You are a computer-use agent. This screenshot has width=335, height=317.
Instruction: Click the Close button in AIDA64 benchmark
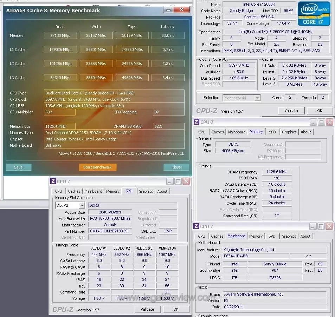coord(176,167)
